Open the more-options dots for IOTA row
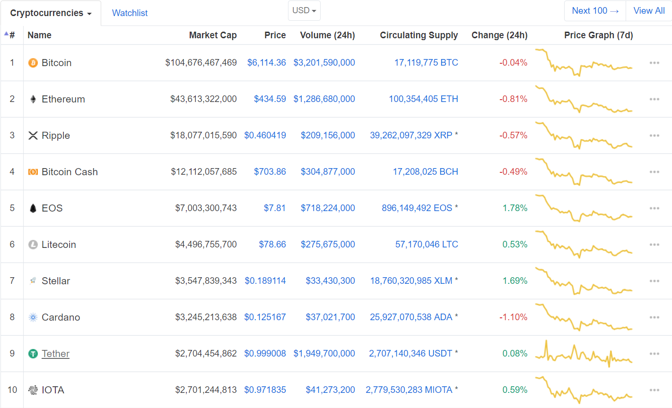Screen dimensions: 672x408 [655, 390]
